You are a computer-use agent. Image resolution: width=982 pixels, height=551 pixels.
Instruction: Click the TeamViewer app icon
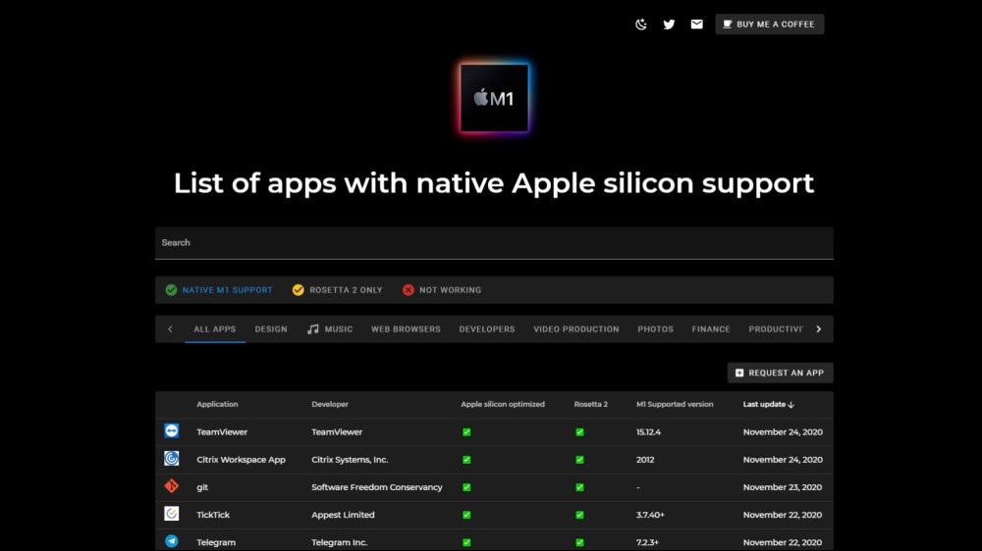click(x=172, y=431)
